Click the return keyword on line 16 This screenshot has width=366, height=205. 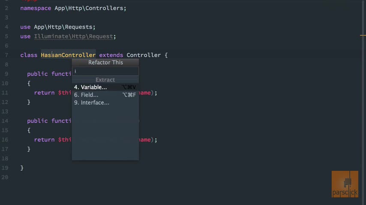[44, 140]
